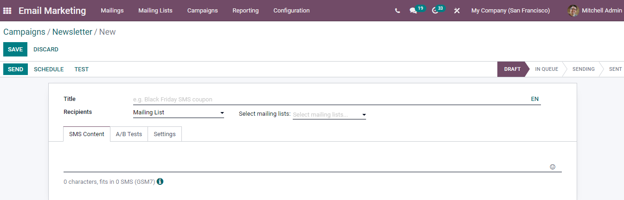This screenshot has height=200, width=624.
Task: Click the SMS info circle icon
Action: (x=160, y=181)
